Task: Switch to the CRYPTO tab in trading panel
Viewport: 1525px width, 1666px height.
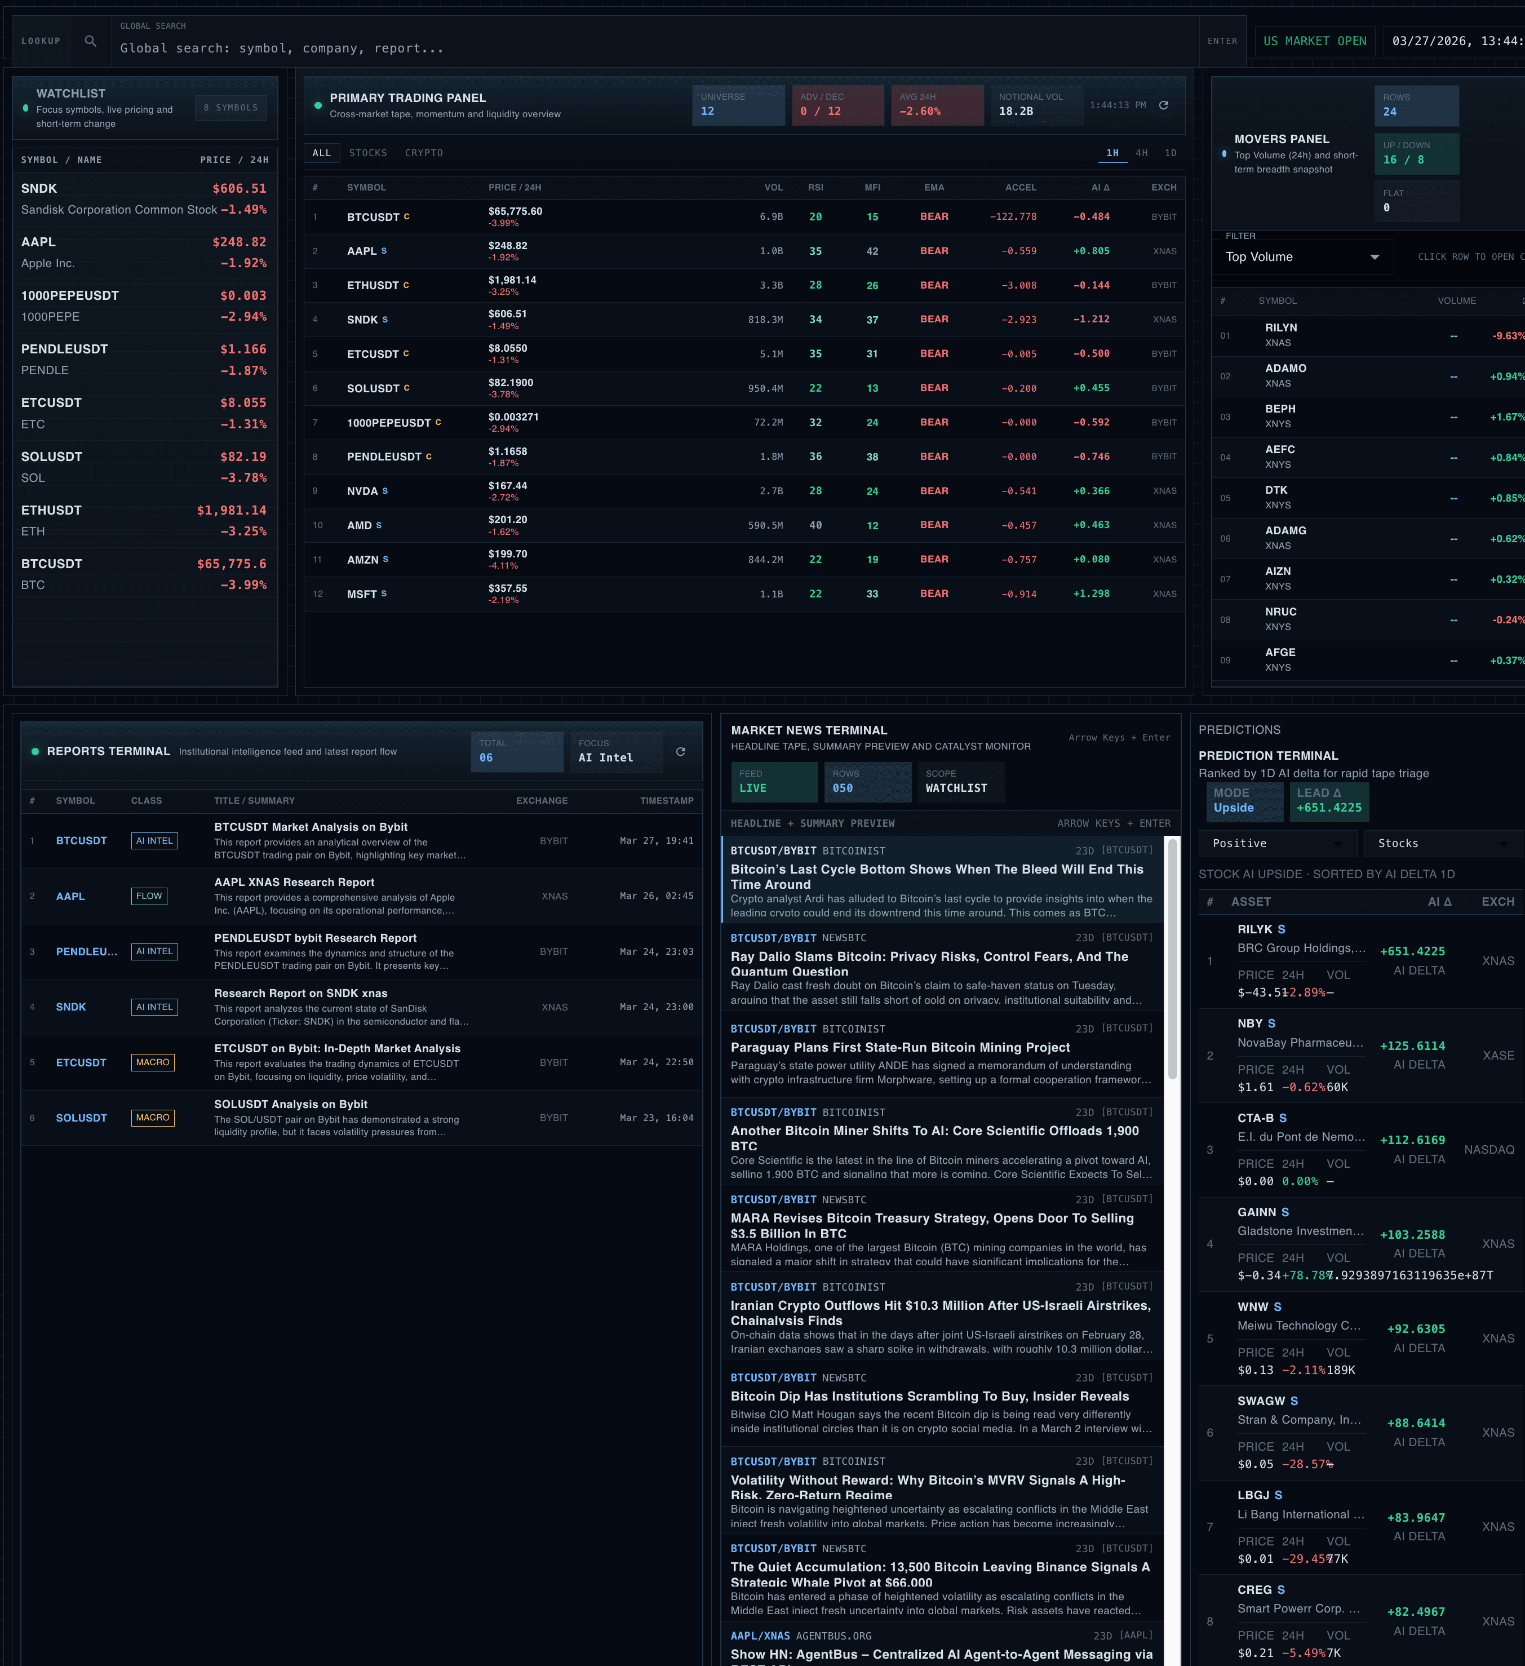Action: coord(423,153)
